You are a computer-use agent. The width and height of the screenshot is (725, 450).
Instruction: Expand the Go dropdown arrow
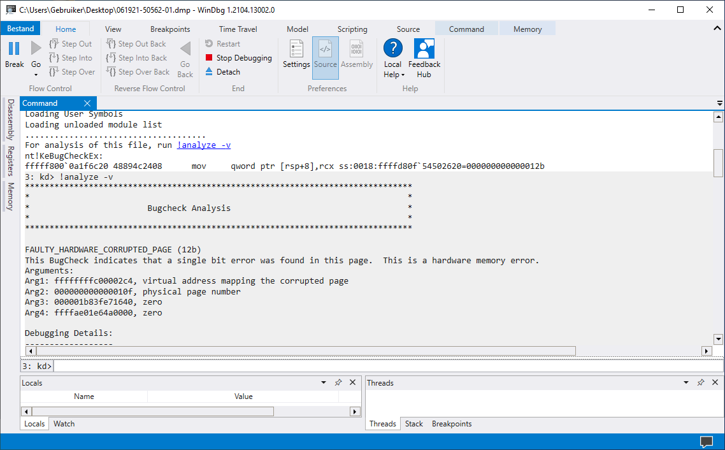click(36, 75)
